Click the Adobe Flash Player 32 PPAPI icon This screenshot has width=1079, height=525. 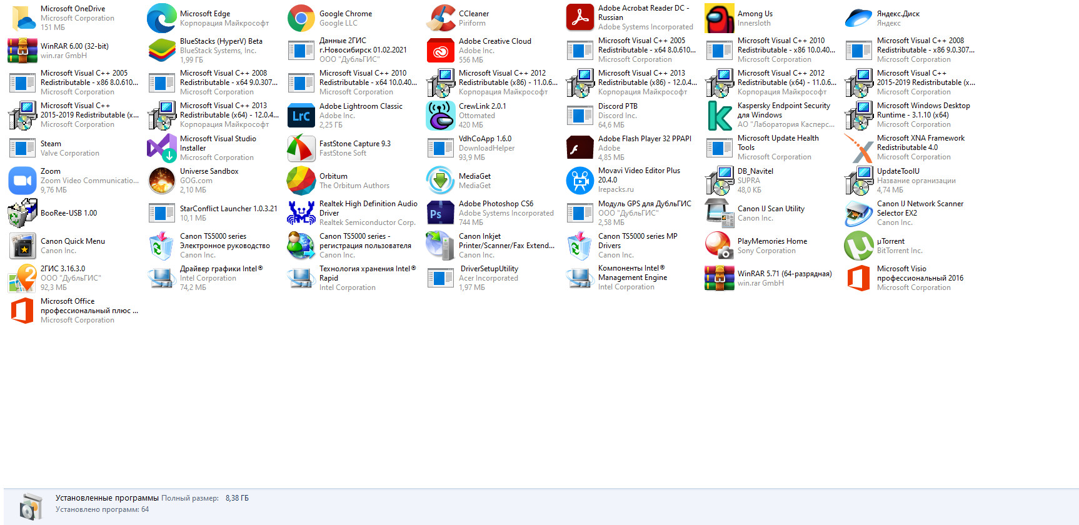point(580,148)
